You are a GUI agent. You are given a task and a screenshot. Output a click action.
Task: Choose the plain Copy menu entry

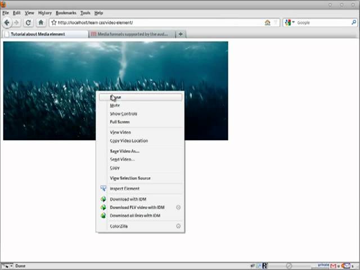141,168
